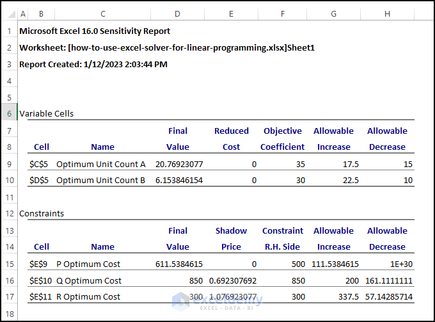The width and height of the screenshot is (435, 322).
Task: Click objective coefficient 35
Action: click(x=301, y=164)
